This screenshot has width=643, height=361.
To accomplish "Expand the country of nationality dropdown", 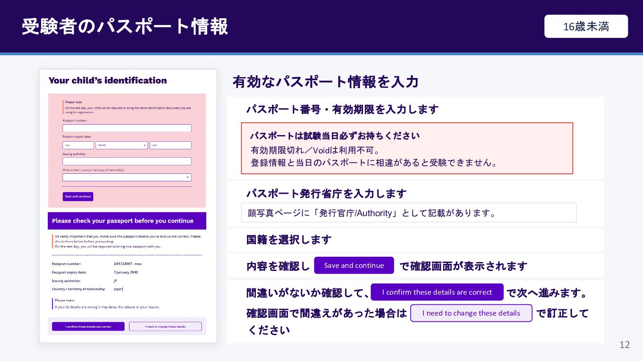I will coord(127,177).
